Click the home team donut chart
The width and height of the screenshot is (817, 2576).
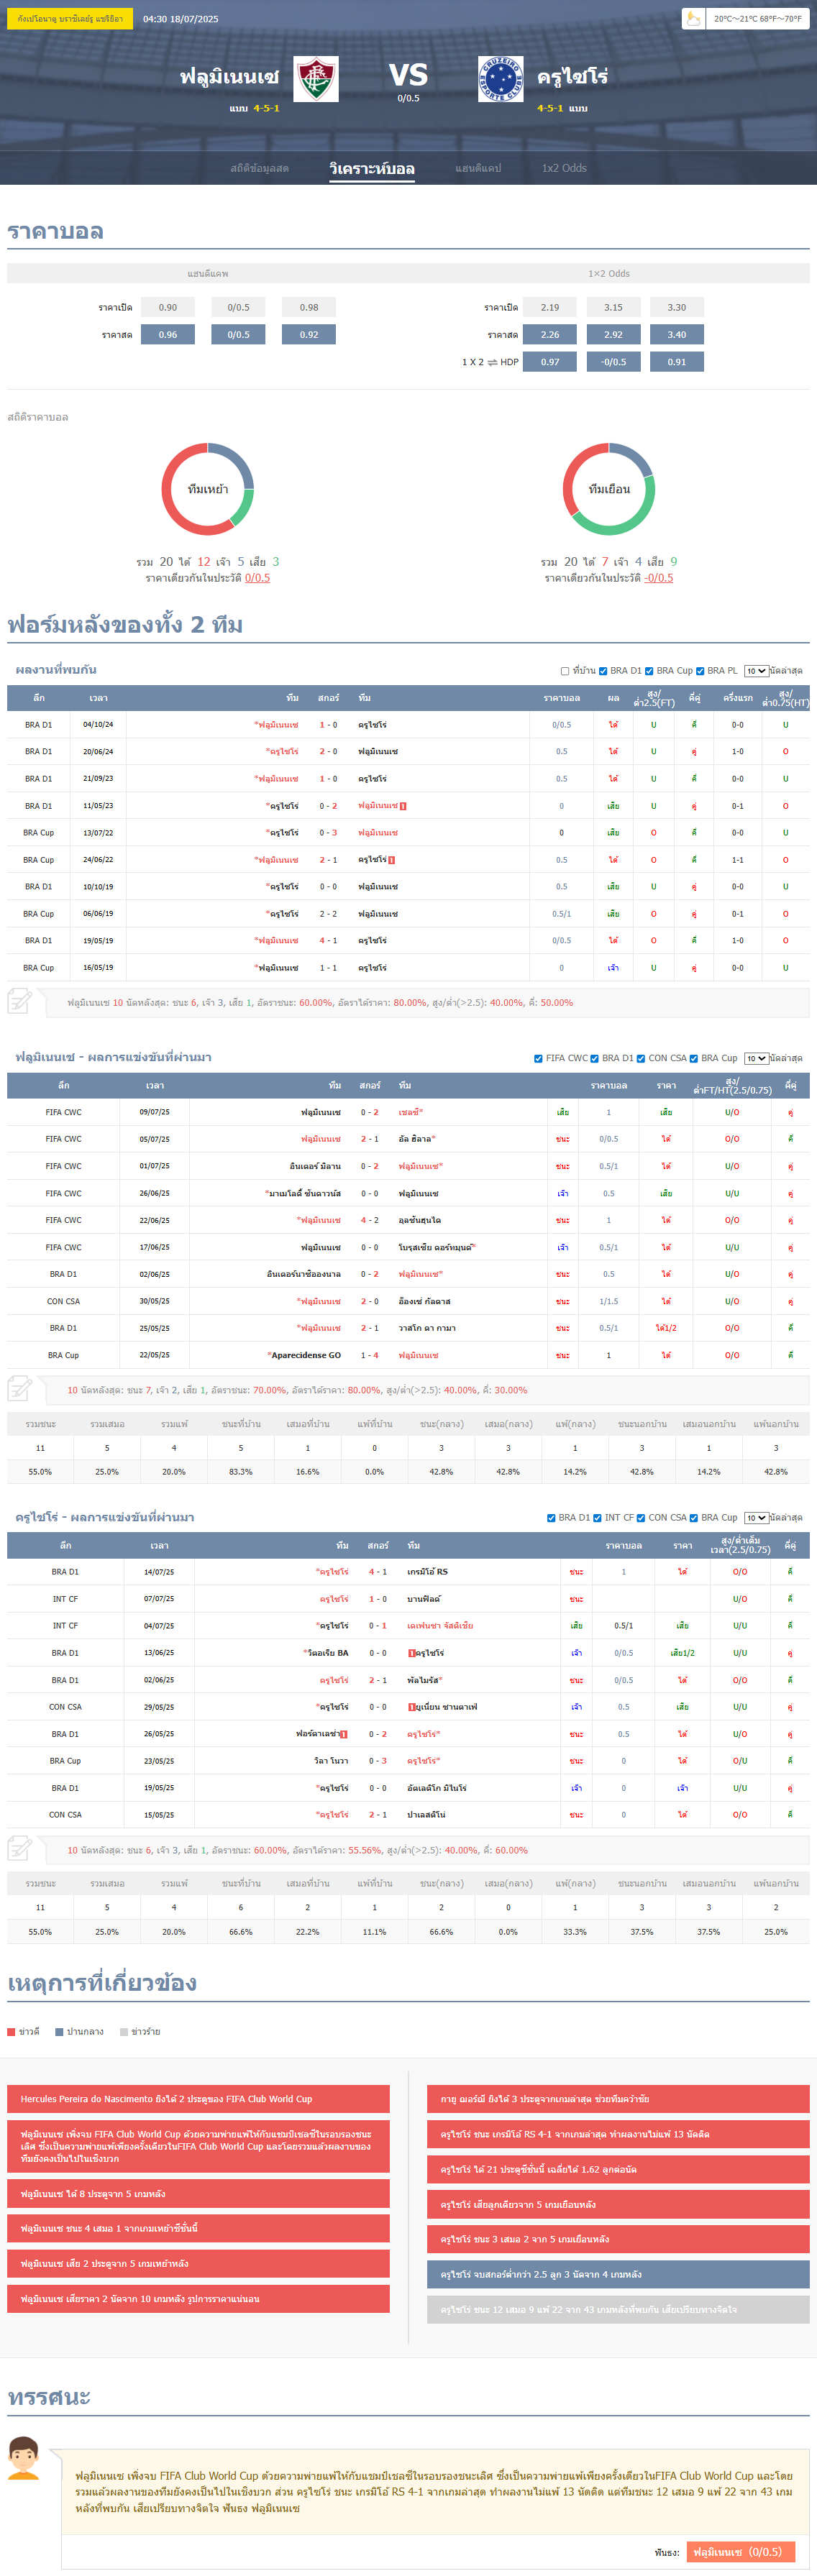click(208, 489)
